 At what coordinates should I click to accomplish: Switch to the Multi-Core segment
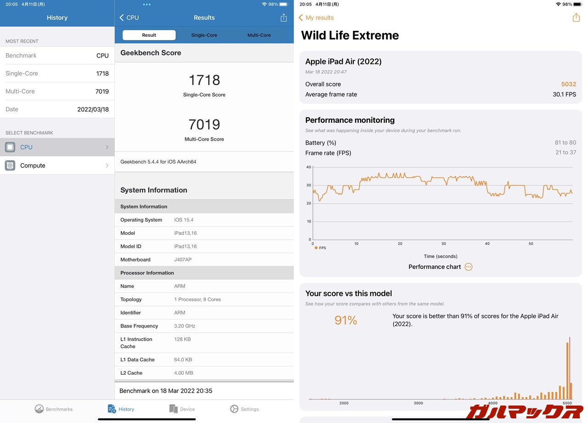(259, 35)
